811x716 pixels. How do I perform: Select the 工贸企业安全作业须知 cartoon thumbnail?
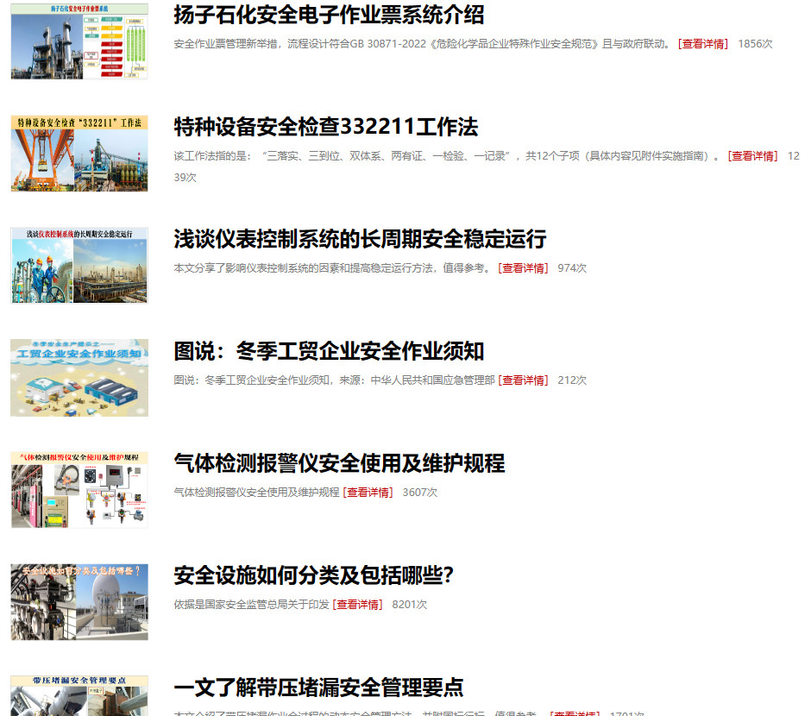(79, 378)
